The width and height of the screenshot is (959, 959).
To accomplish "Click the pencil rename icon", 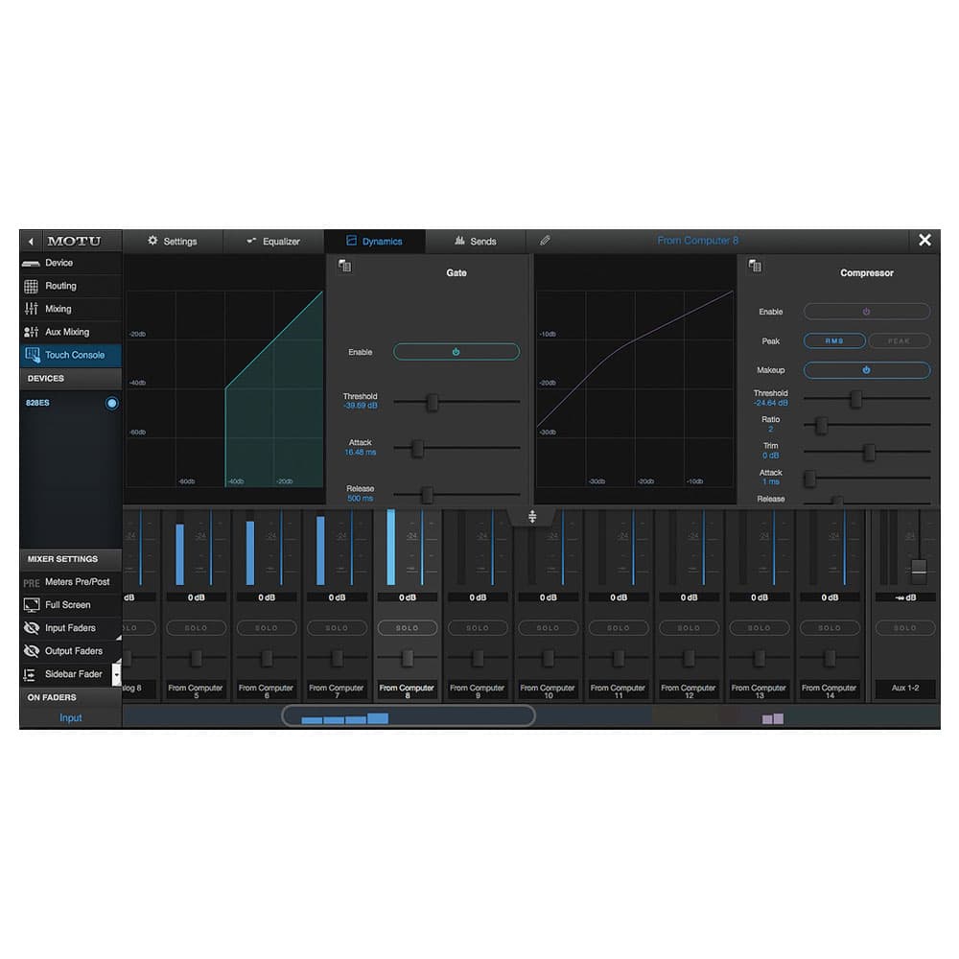I will click(545, 241).
